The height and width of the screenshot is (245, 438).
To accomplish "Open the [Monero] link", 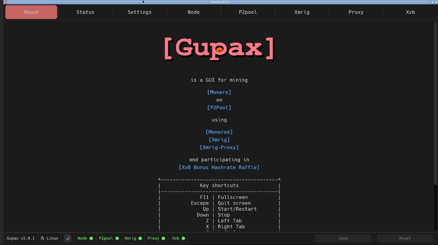I will [219, 92].
